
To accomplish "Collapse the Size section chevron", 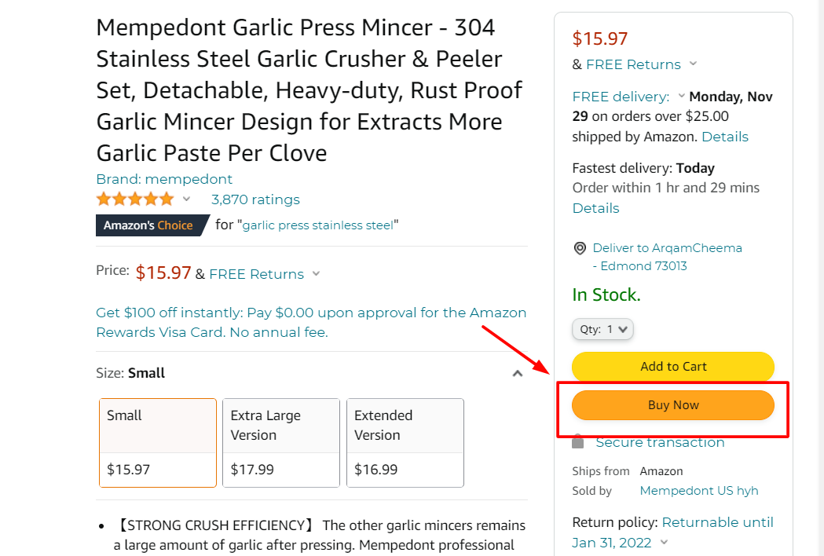I will tap(518, 374).
